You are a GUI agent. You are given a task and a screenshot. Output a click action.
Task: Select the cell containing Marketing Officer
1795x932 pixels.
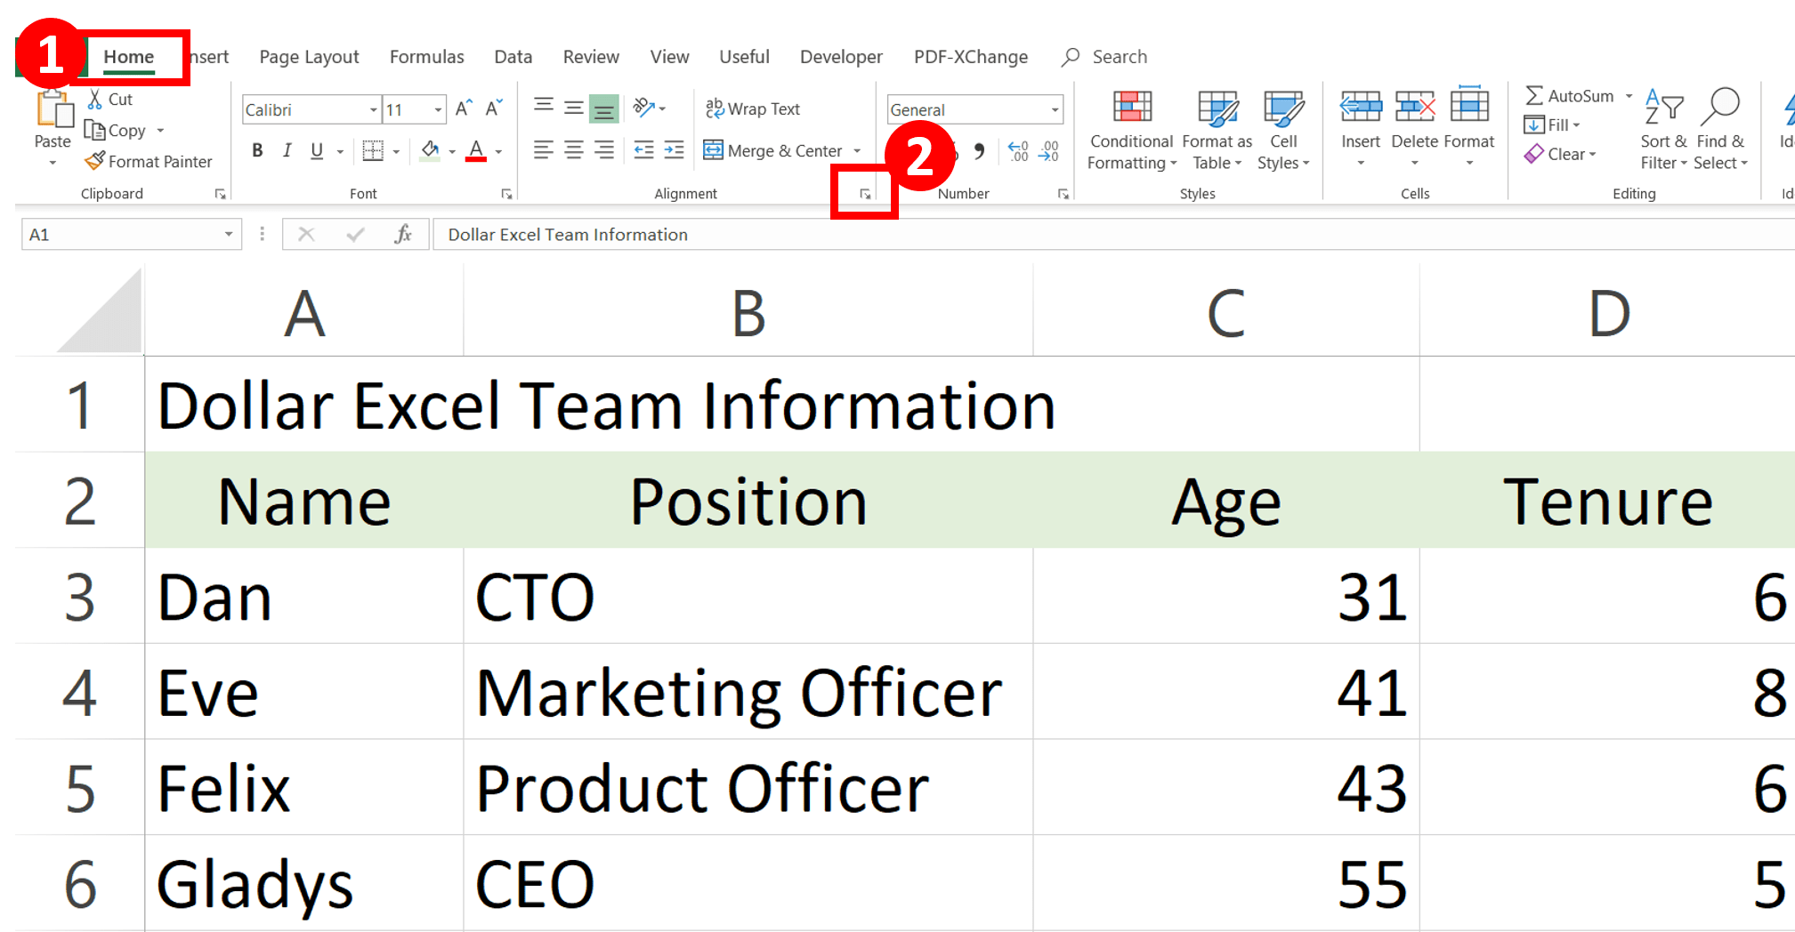tap(748, 692)
